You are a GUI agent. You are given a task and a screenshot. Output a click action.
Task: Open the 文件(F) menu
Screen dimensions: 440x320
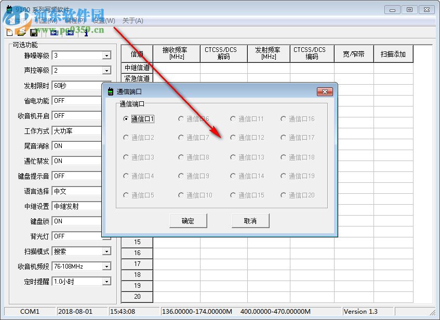tap(17, 21)
